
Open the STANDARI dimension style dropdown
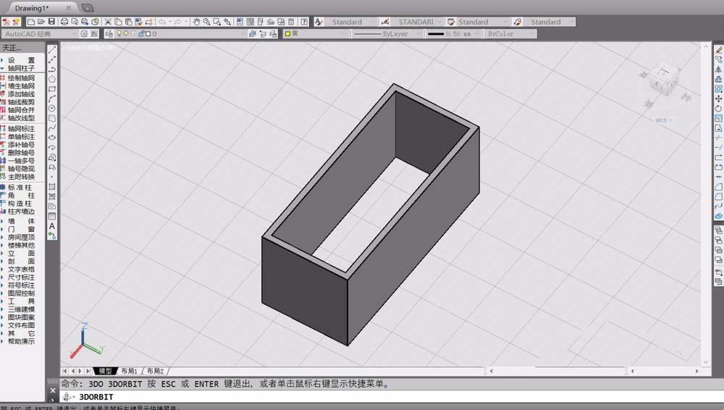point(418,22)
